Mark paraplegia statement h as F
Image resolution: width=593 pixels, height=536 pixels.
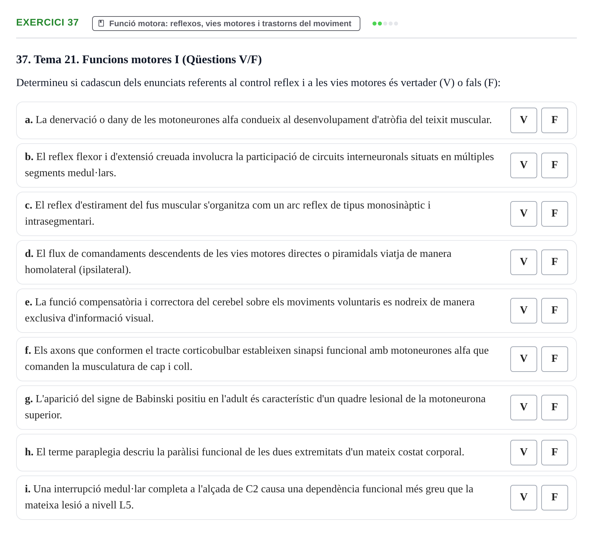coord(554,453)
